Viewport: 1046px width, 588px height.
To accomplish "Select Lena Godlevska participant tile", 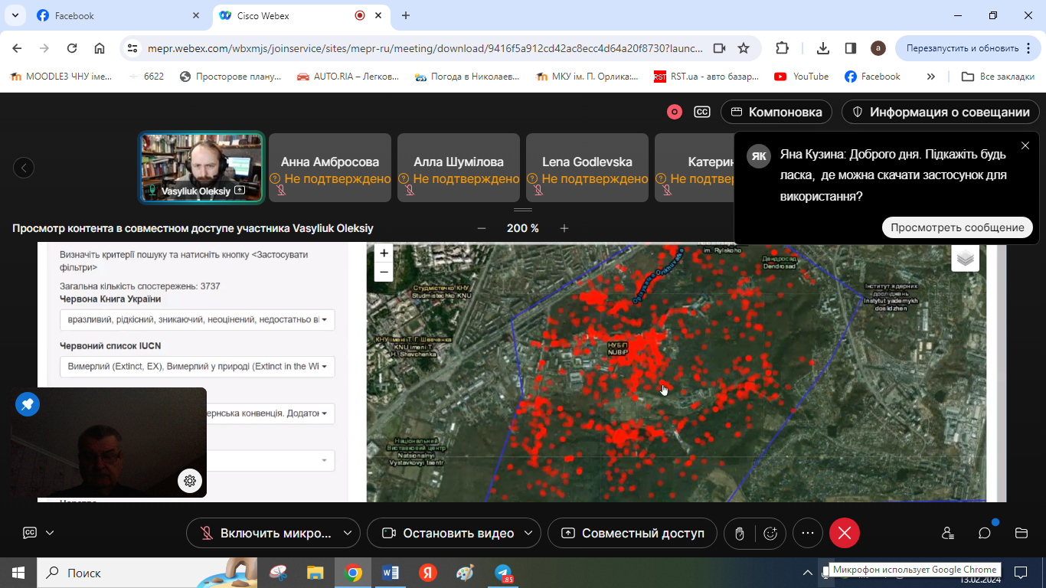I will (587, 168).
